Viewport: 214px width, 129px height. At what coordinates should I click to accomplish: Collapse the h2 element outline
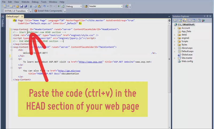tap(12, 50)
